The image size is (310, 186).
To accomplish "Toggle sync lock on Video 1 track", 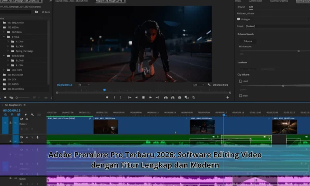I will click(x=21, y=119).
